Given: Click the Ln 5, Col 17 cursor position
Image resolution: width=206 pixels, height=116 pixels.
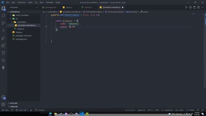Looking at the screenshot, I should click(130, 110).
